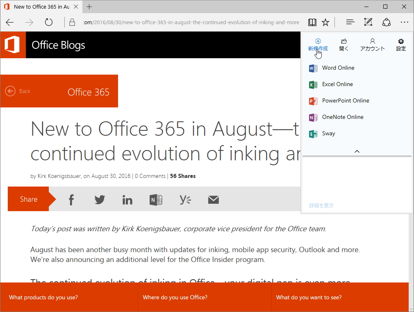Screen dimensions: 414x312
Task: Open Edge's more actions menu
Action: pos(405,22)
